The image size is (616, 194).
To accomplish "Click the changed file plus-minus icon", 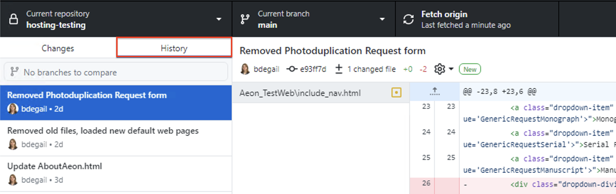I will pos(339,69).
